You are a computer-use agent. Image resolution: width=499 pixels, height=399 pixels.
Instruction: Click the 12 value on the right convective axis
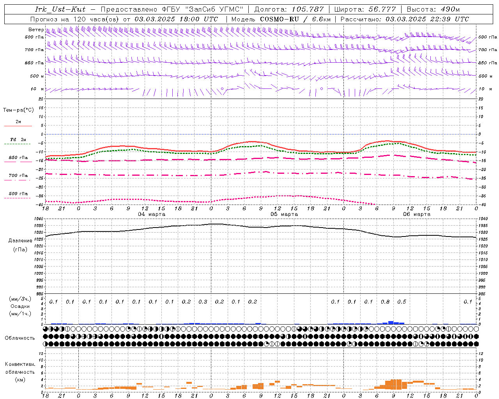(481, 353)
